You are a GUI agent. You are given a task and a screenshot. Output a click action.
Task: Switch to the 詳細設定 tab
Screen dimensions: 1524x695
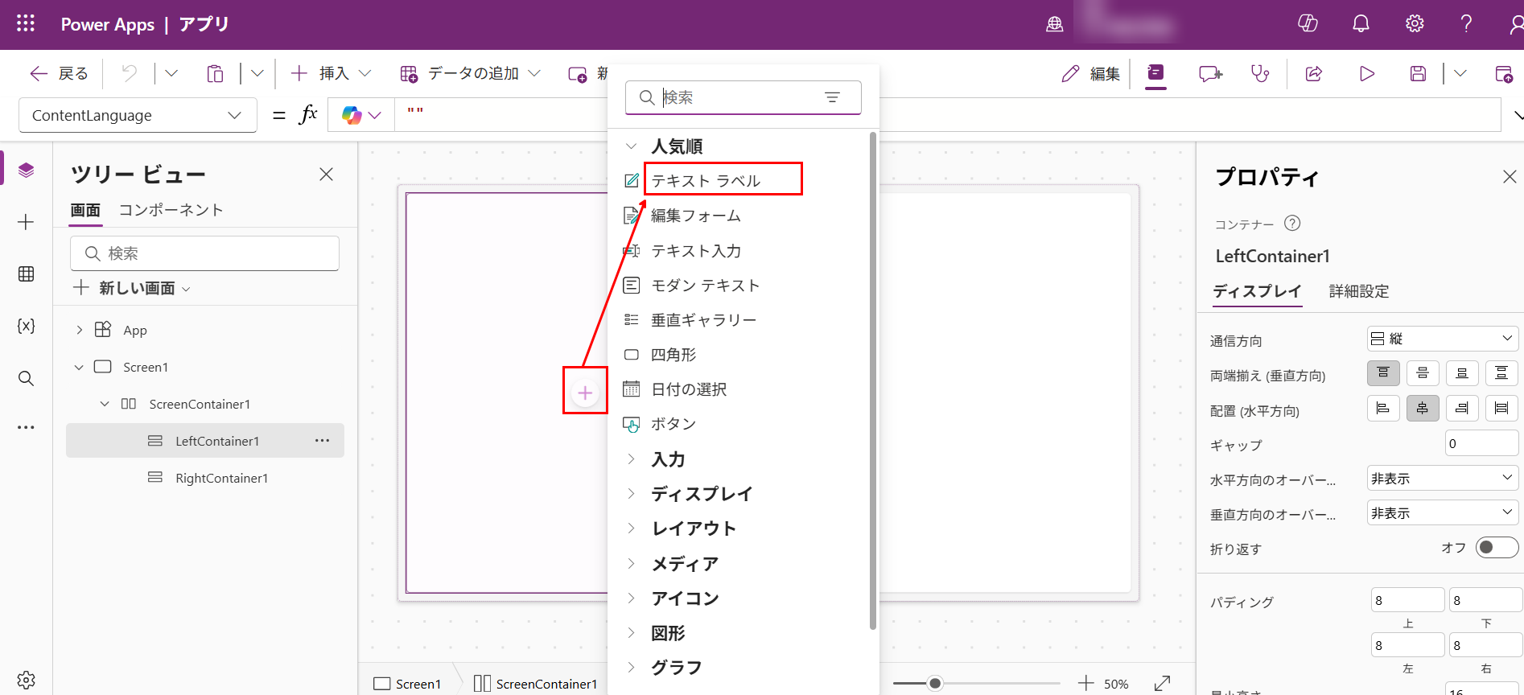click(1358, 291)
